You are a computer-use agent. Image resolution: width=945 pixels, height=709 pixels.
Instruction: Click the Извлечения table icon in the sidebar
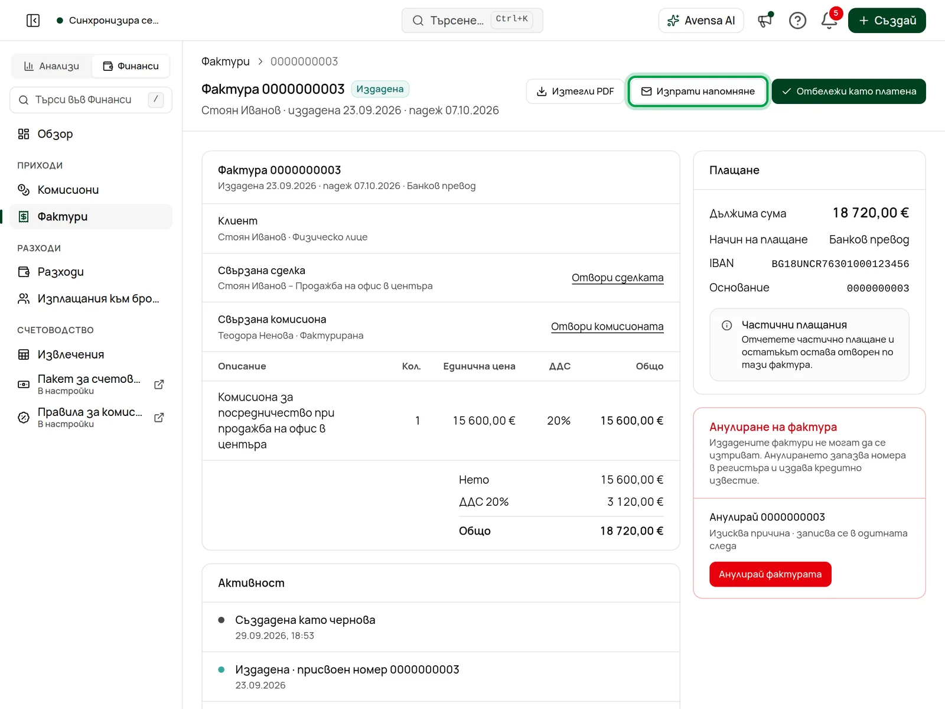[x=24, y=354]
